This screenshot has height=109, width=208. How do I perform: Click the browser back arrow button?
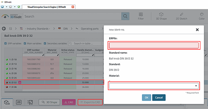(x=2, y=7)
